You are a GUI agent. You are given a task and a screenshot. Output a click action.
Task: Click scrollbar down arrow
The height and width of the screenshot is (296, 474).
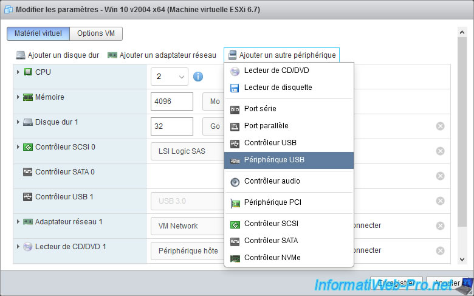(462, 259)
